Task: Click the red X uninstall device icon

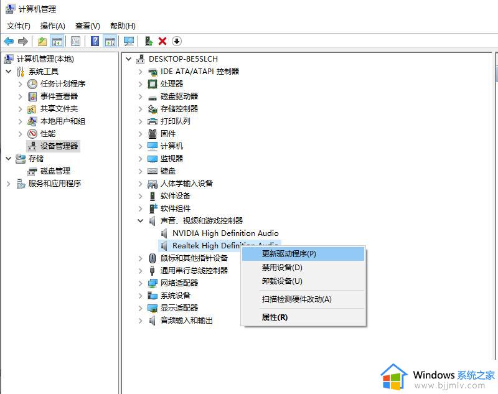Action: [162, 41]
